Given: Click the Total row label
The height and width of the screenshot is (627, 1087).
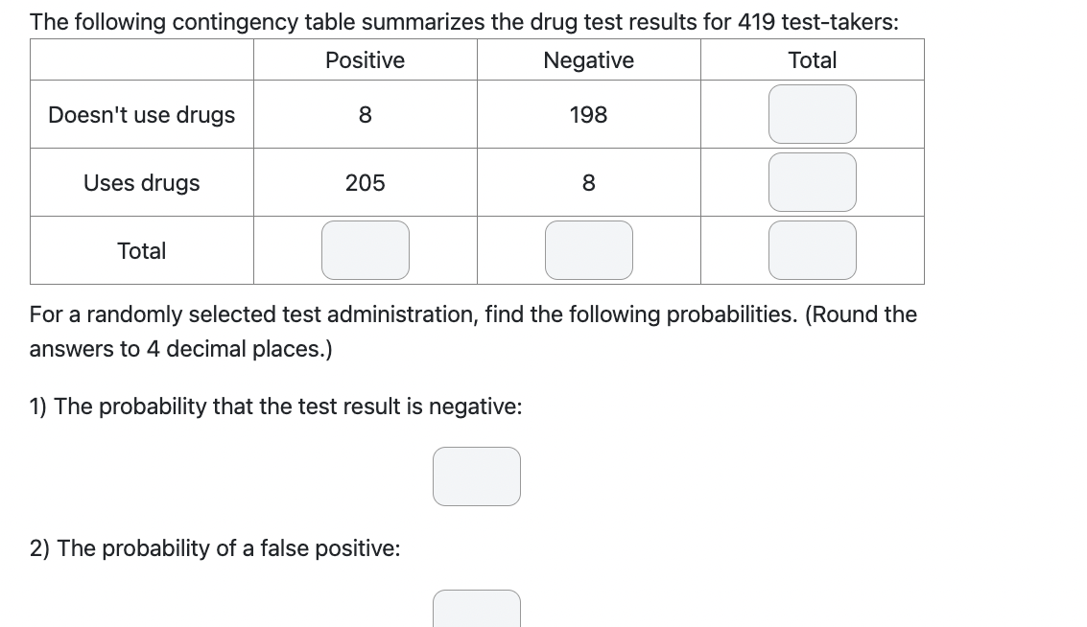Looking at the screenshot, I should (141, 250).
